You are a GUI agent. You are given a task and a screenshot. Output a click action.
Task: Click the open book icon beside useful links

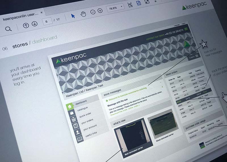pos(80,139)
